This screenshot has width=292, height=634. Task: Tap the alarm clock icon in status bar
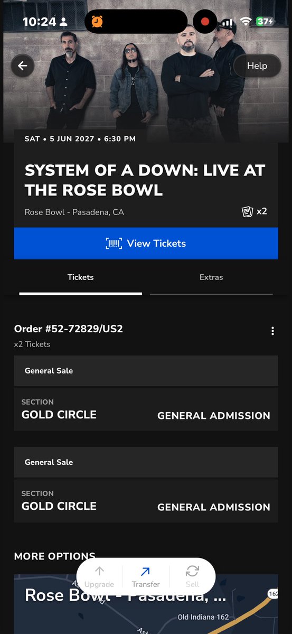(x=97, y=22)
